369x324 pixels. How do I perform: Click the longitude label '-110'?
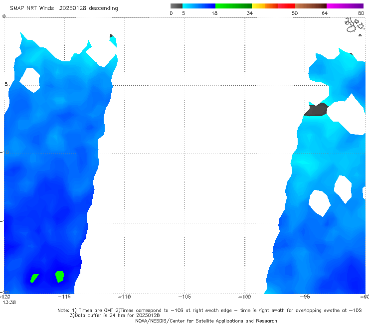tap(125, 297)
